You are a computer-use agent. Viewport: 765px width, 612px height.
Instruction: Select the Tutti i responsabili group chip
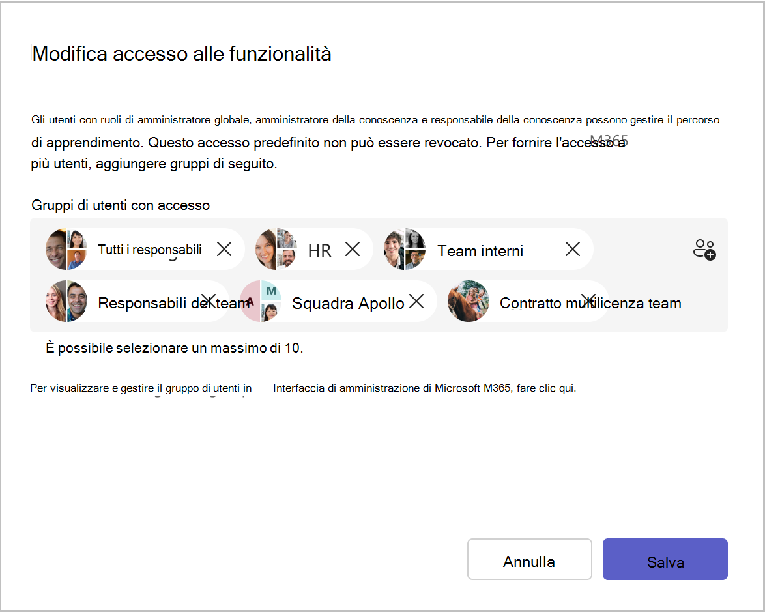[150, 248]
